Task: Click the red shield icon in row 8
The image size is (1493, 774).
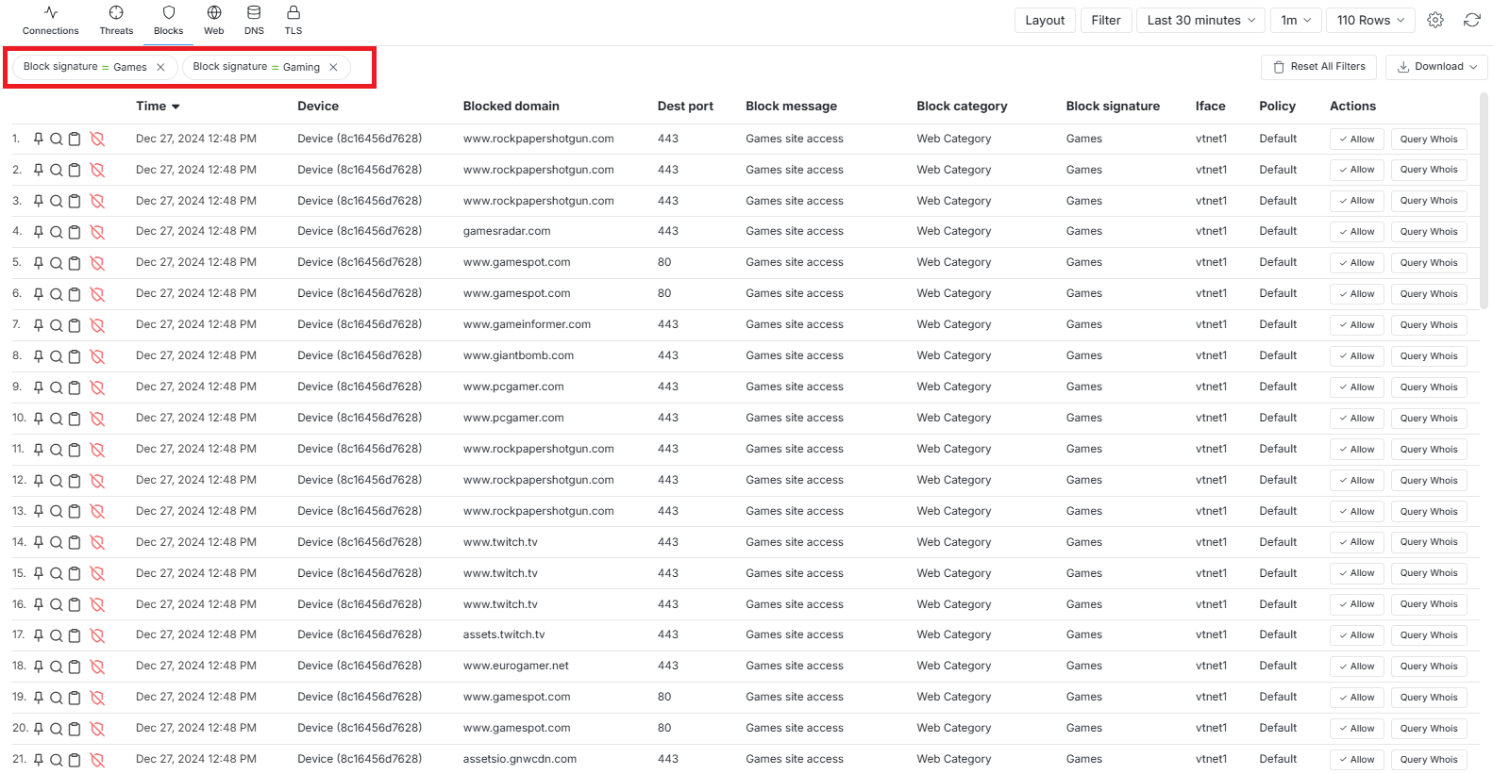Action: (x=97, y=356)
